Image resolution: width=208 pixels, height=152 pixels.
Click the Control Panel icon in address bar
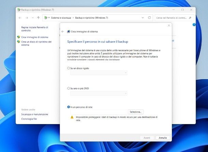pyautogui.click(x=46, y=18)
